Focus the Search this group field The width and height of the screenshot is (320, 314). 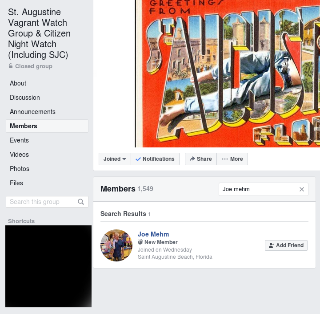point(47,202)
